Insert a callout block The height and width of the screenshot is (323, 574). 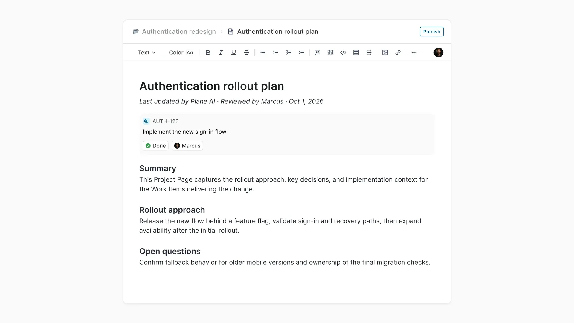pos(317,53)
